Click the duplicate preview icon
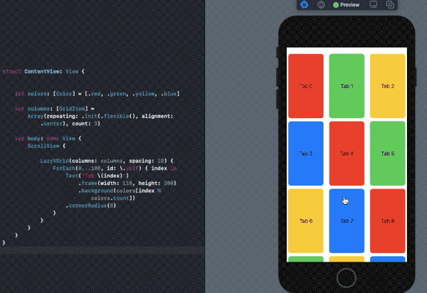 click(x=390, y=5)
